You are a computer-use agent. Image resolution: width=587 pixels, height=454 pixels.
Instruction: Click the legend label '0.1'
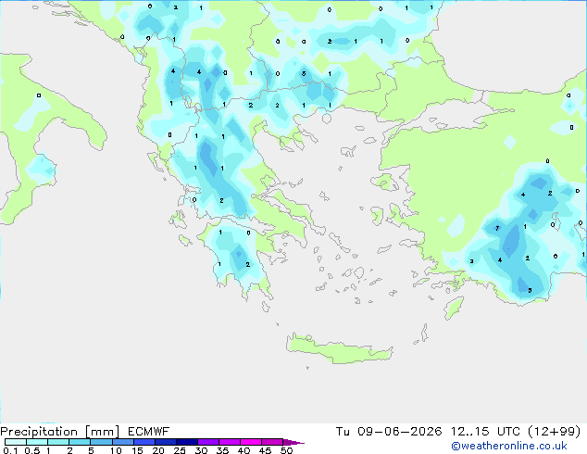[x=10, y=450]
